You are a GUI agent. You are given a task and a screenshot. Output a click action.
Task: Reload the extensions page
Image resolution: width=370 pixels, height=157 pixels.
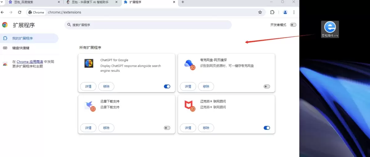[x=20, y=12]
